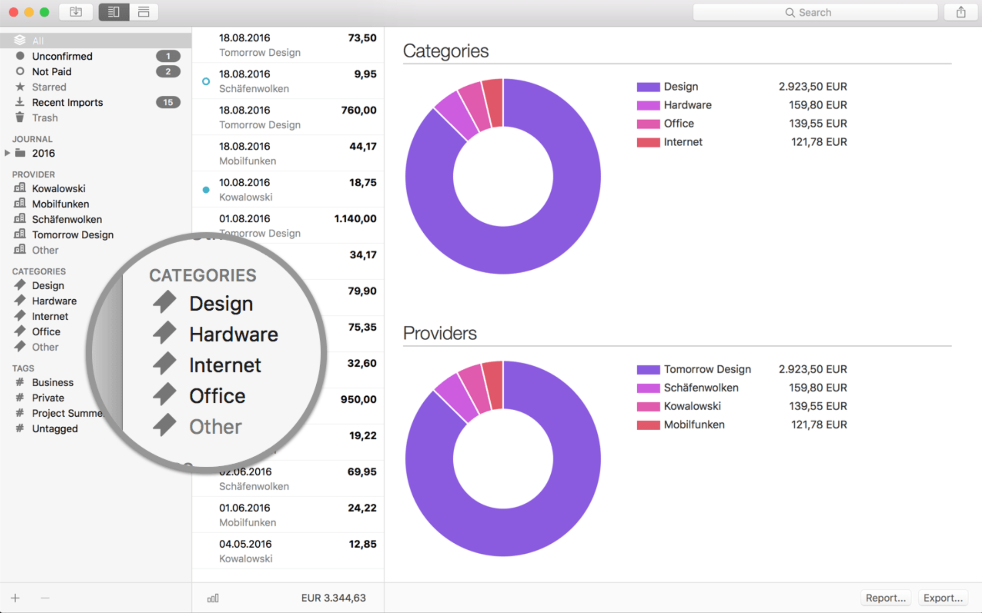Click the Search field

(815, 12)
